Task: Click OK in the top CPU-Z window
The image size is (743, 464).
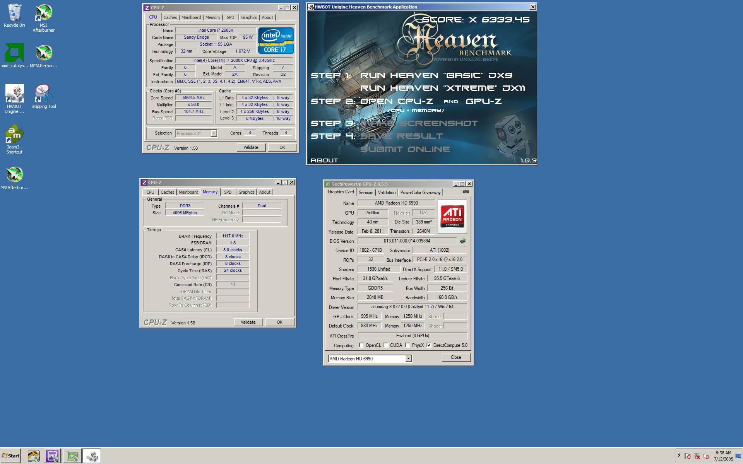Action: tap(282, 147)
